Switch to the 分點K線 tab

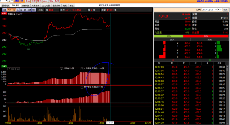coord(25,5)
